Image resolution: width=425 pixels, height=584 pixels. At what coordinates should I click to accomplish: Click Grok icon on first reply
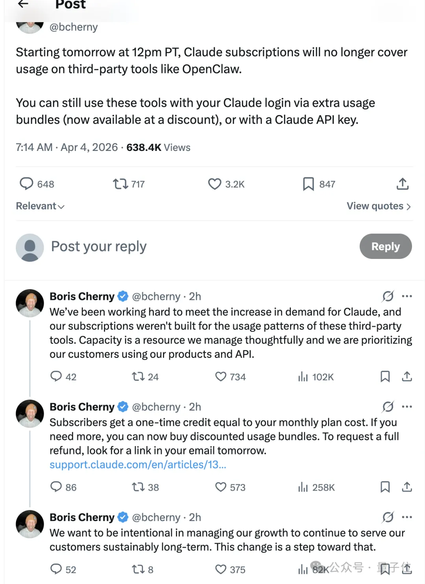pyautogui.click(x=388, y=296)
